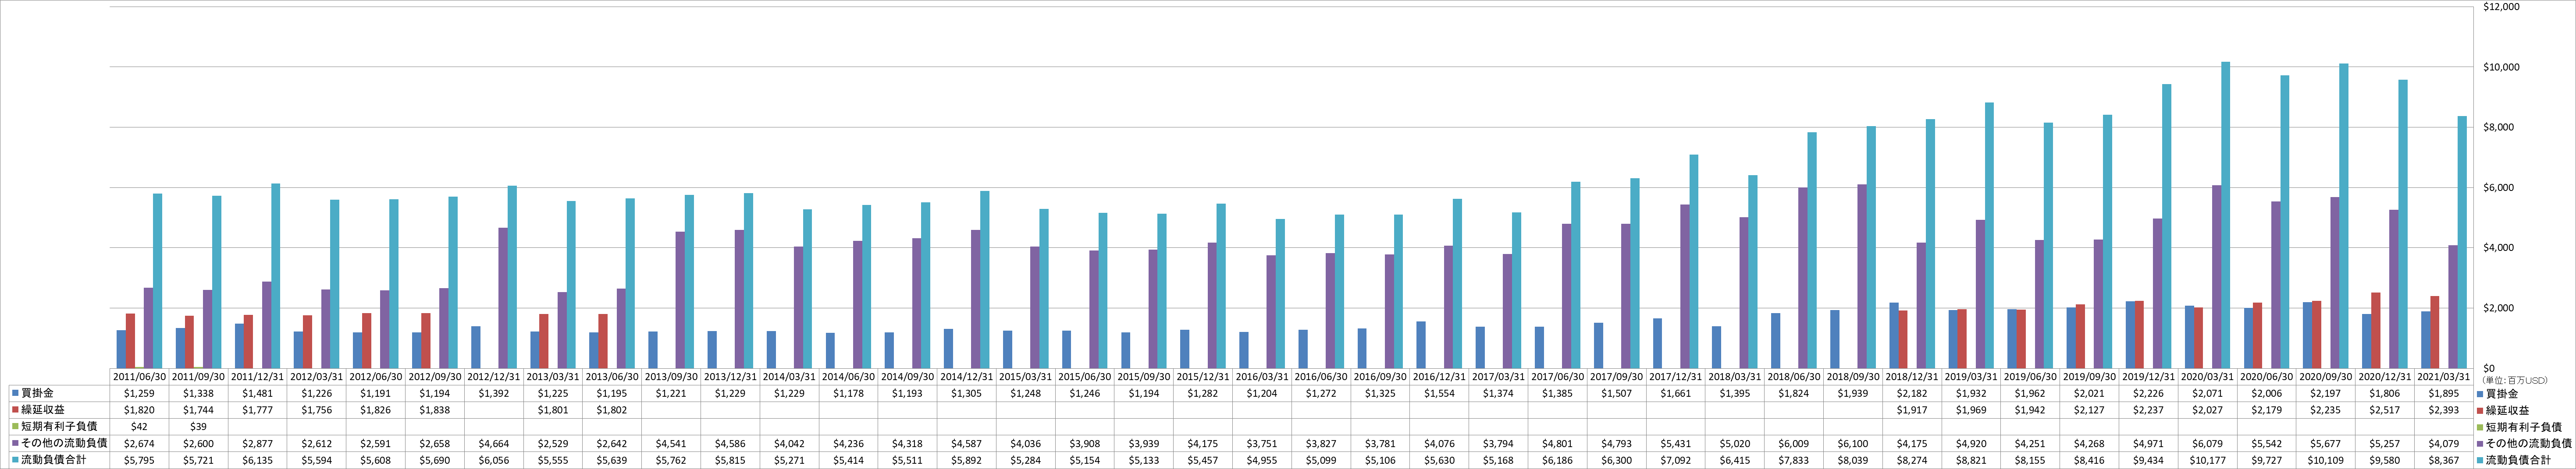Select the $2,517 cell under 2020/12/31
2576x469 pixels.
[x=2385, y=410]
